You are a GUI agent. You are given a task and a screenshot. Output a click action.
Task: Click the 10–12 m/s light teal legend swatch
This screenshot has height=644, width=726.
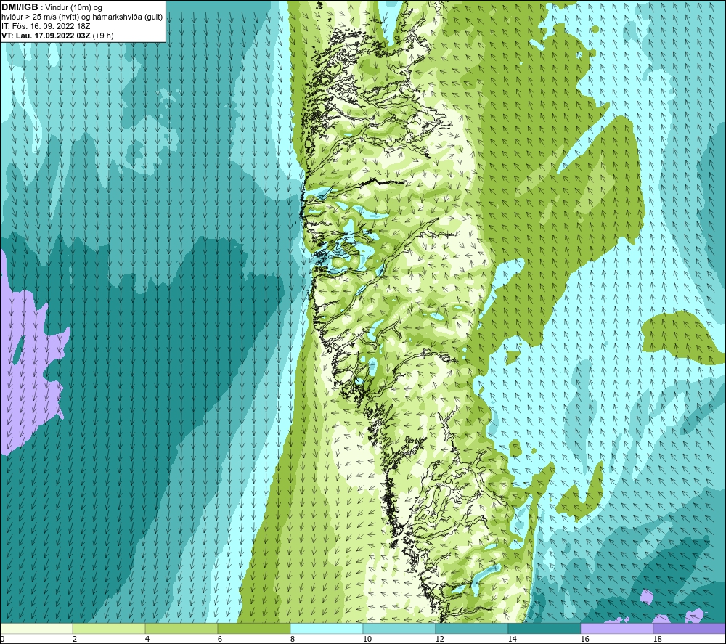pos(399,629)
